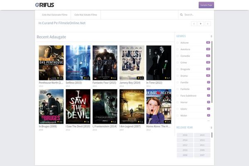Open the Das Penthouse movie poster

[51, 63]
